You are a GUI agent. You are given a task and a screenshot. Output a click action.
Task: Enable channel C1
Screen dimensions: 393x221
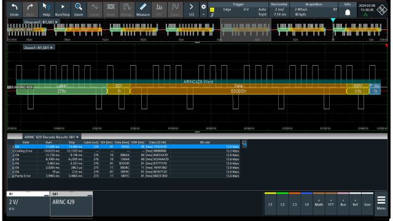(270, 204)
